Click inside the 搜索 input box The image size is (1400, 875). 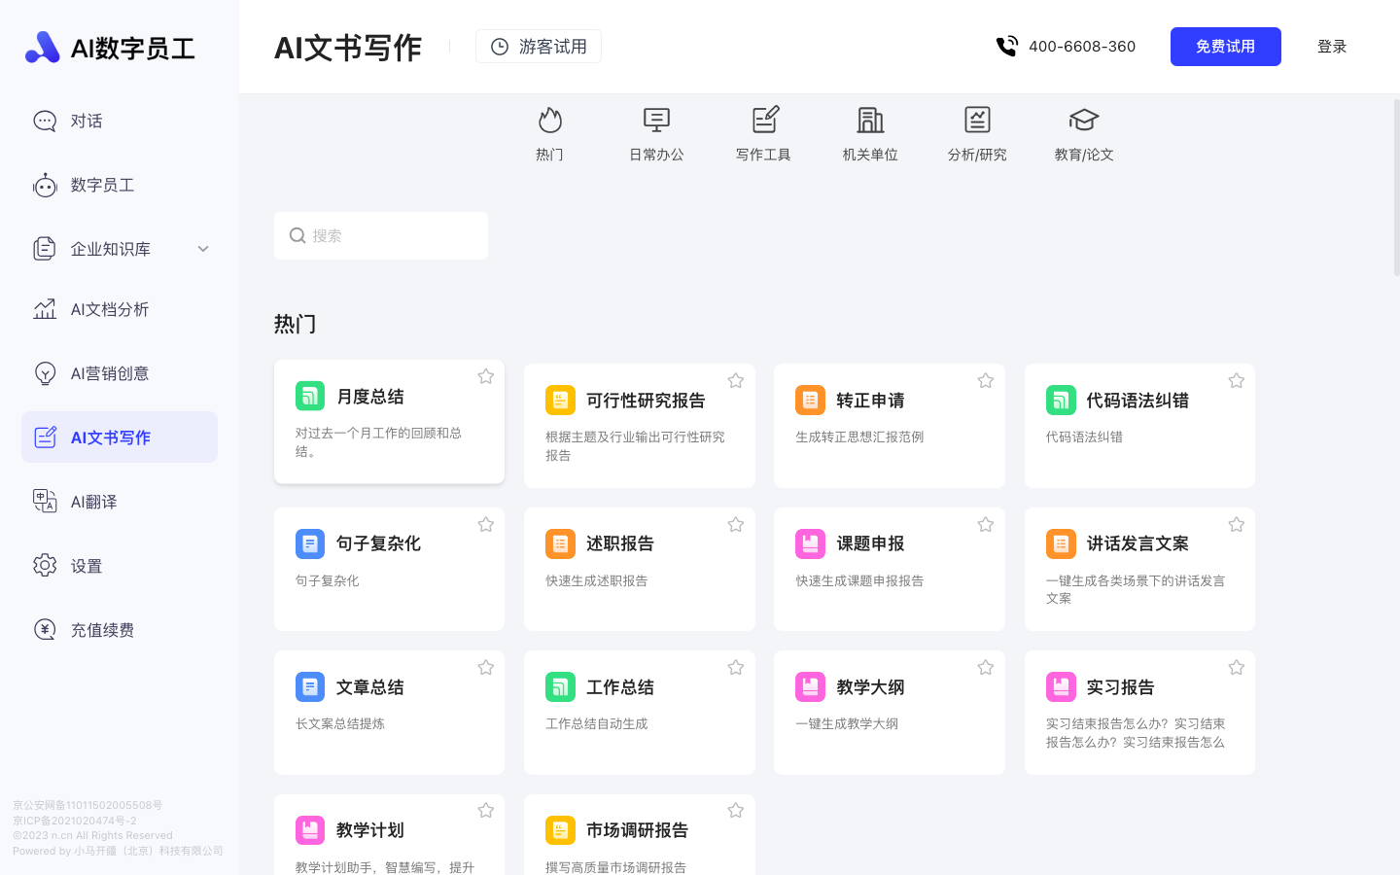point(381,235)
